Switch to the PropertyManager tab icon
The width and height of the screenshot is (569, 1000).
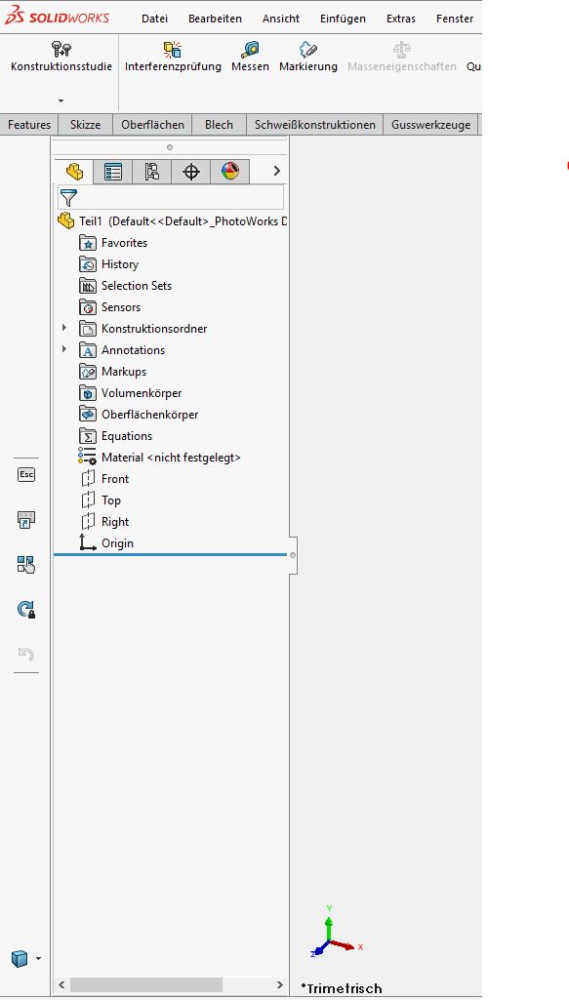[113, 172]
